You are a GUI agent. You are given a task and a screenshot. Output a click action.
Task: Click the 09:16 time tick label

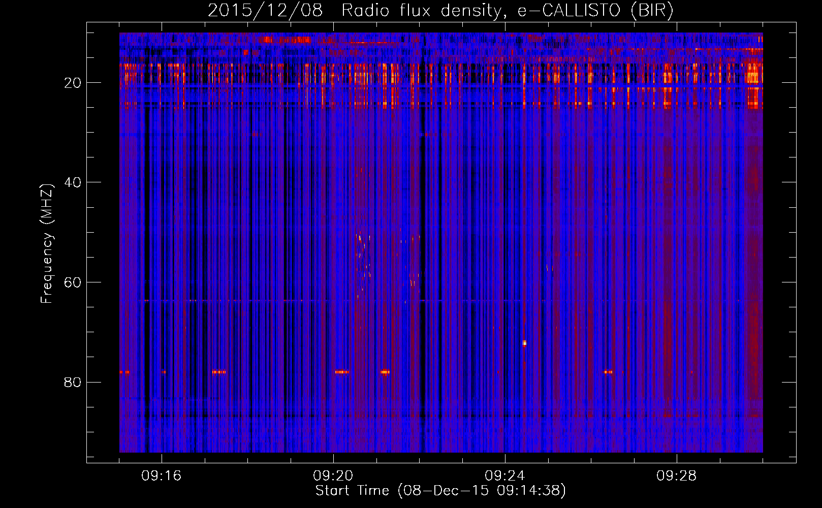click(162, 475)
